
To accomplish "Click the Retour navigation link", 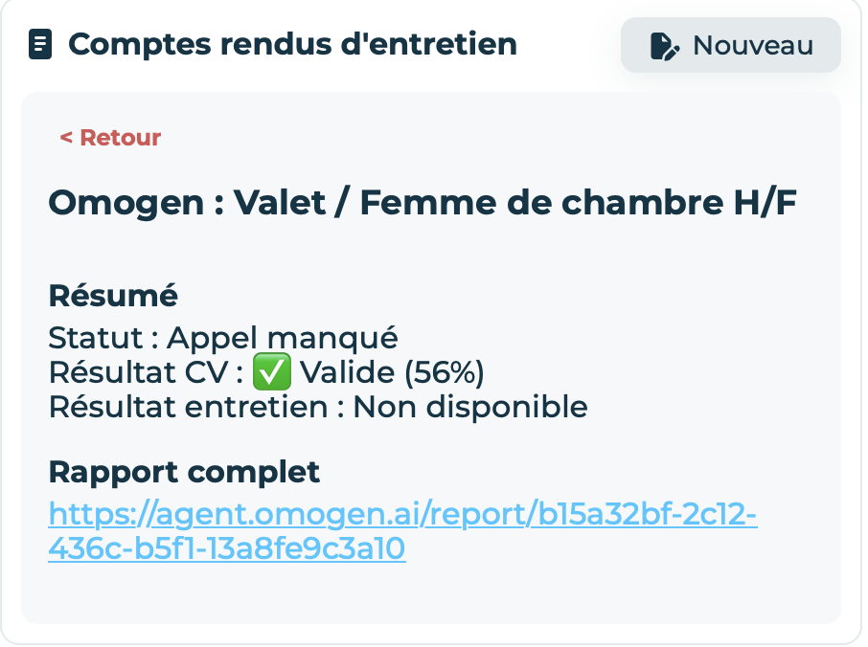I will (110, 137).
